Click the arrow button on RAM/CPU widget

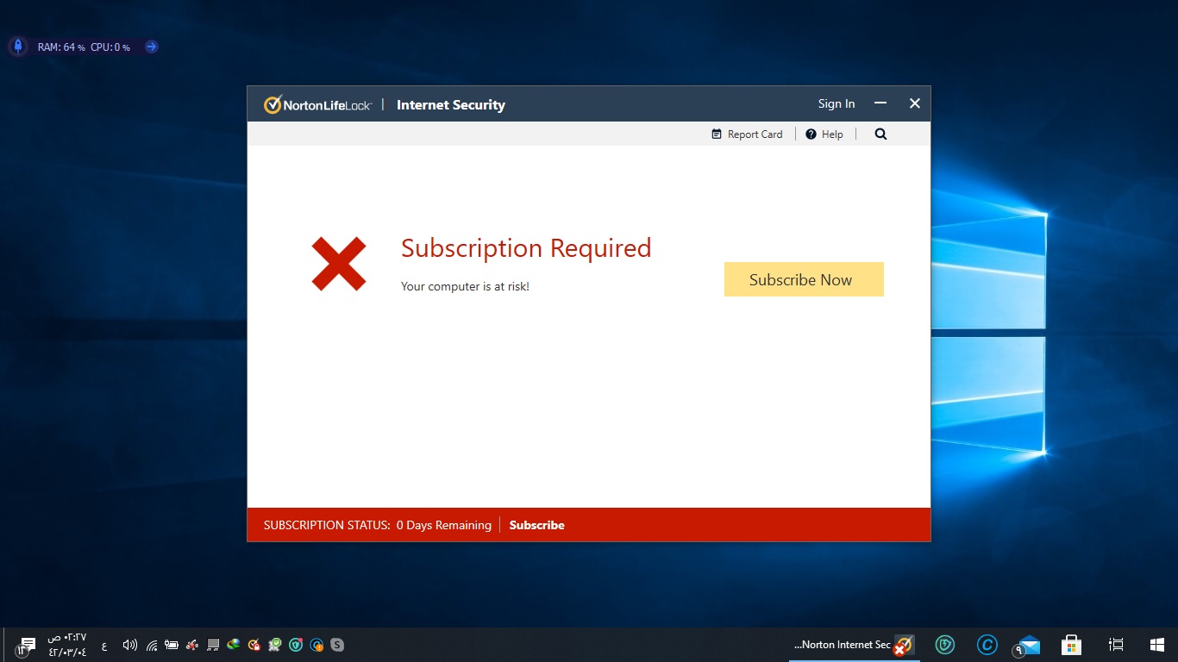point(152,47)
